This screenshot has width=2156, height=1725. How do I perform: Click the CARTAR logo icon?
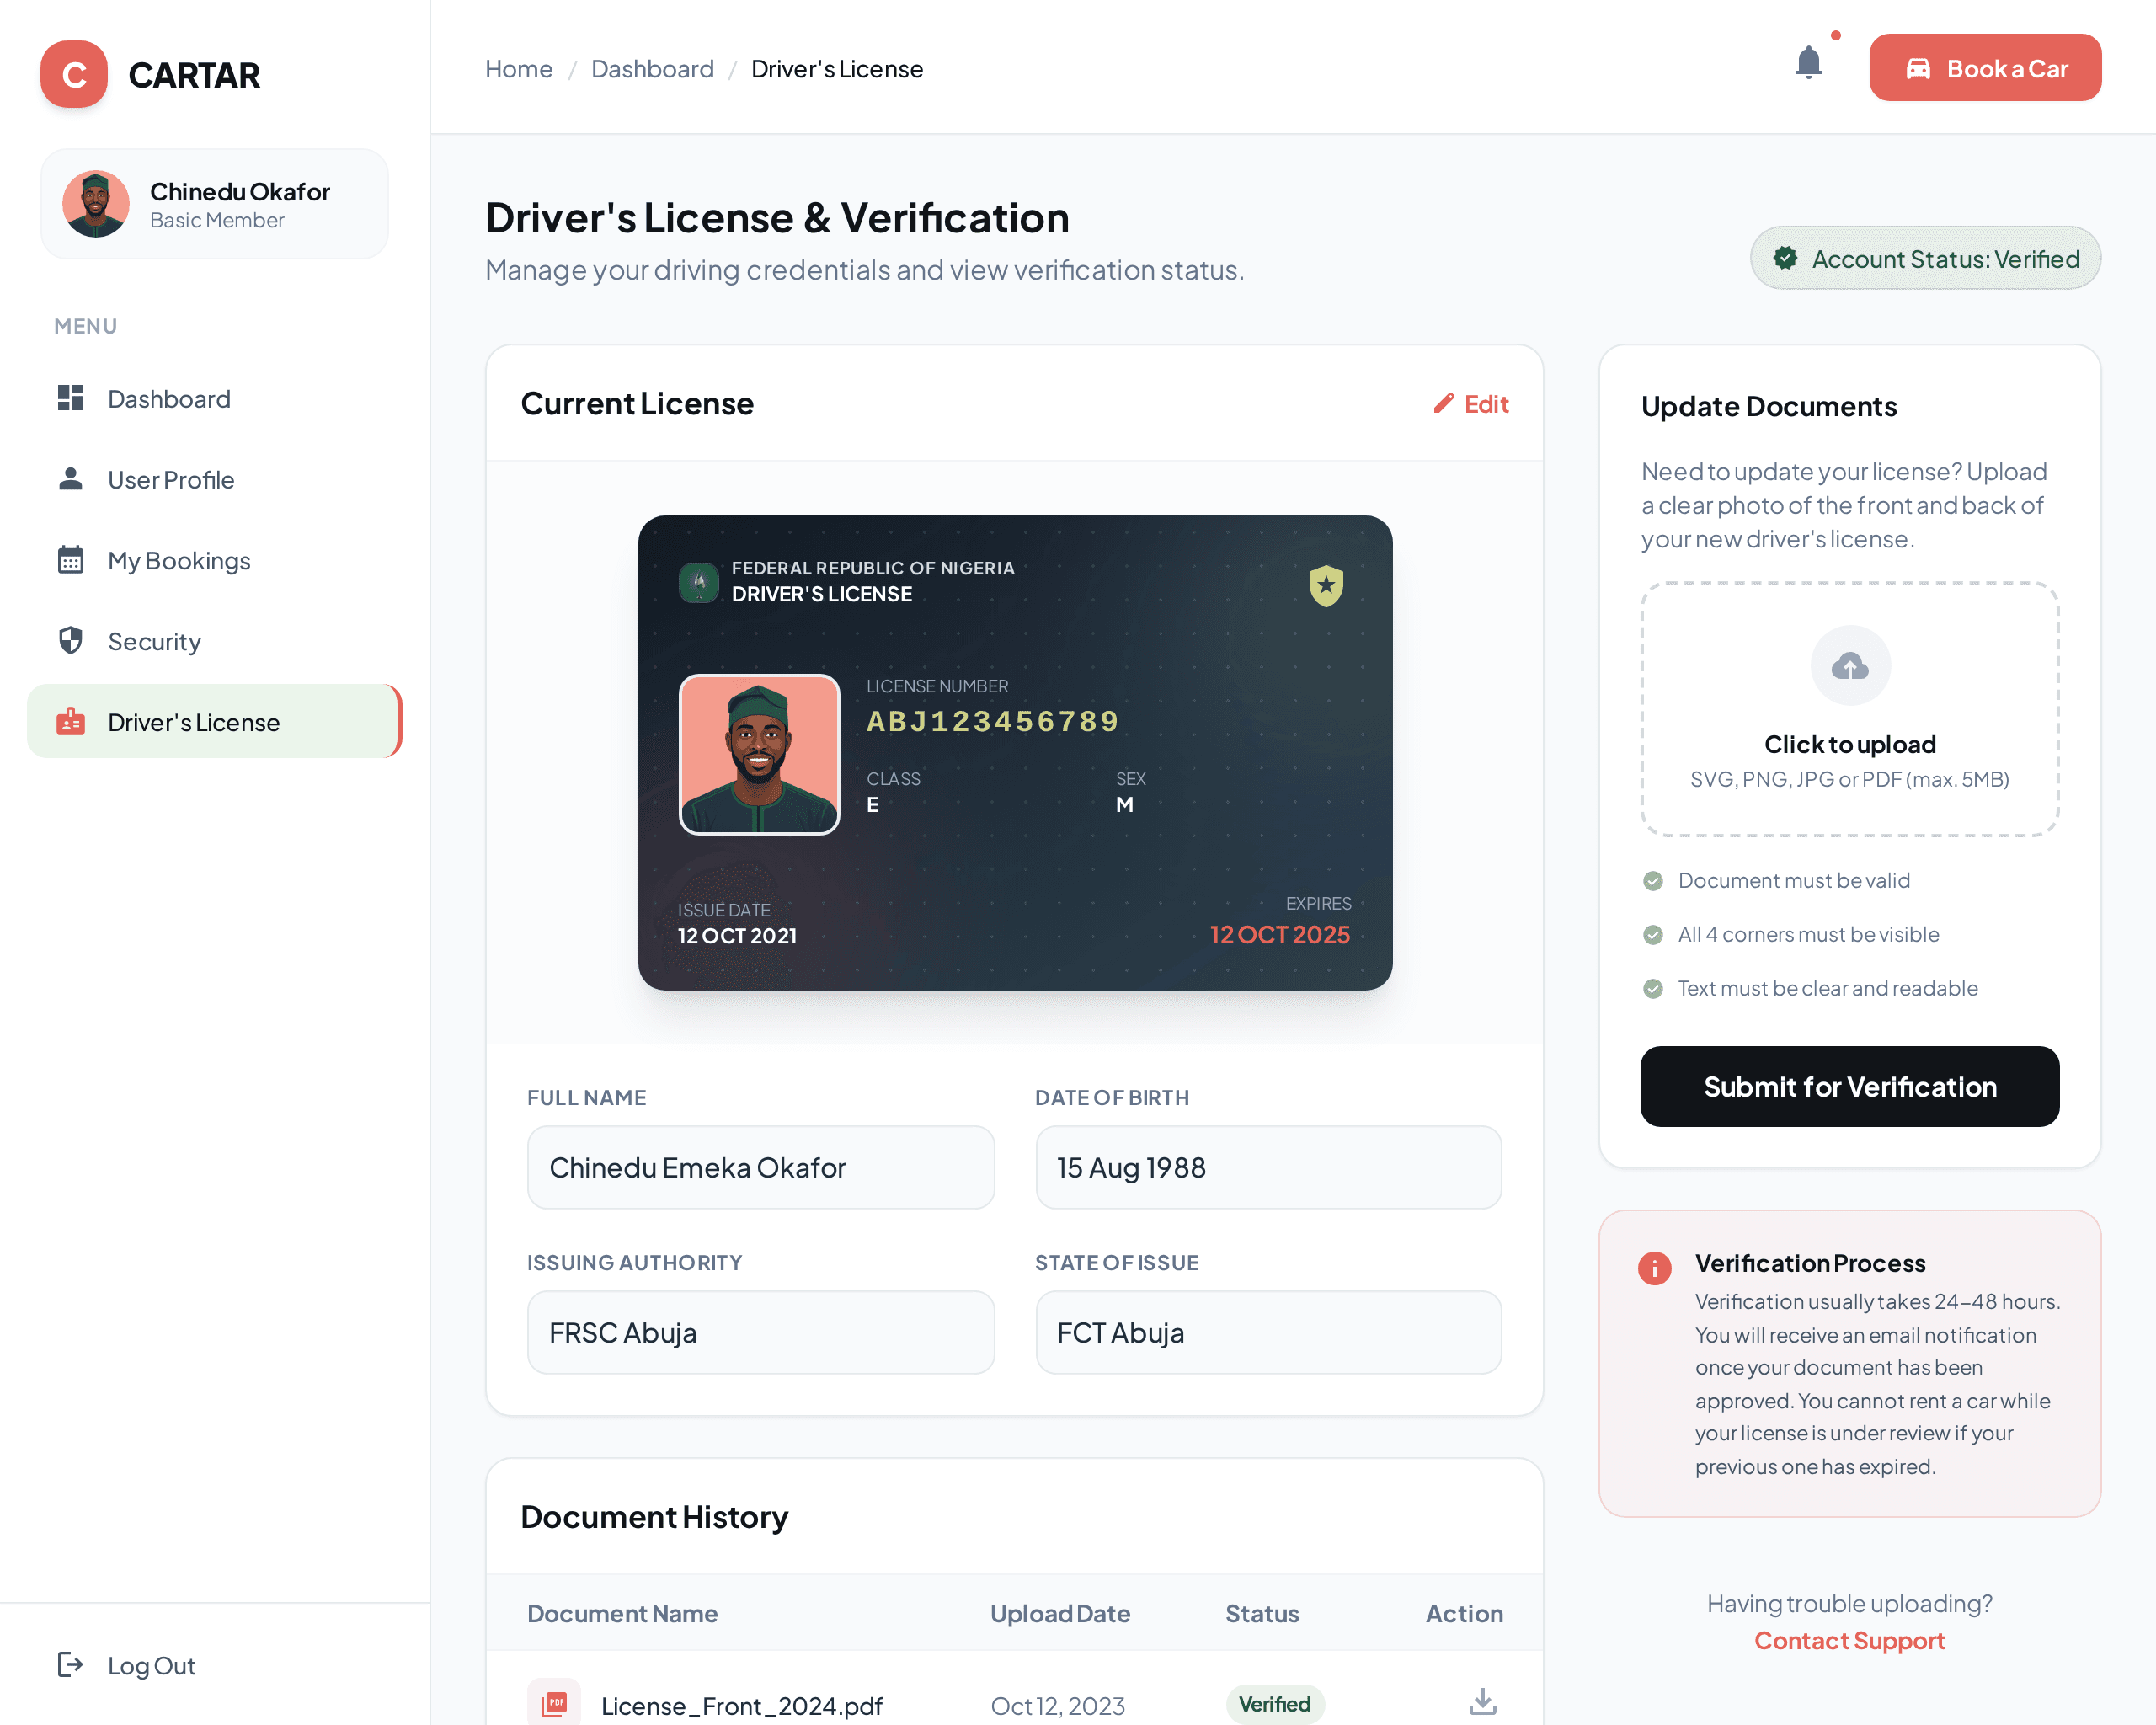(x=74, y=74)
